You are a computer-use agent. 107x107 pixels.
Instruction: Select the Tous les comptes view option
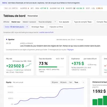point(45,22)
